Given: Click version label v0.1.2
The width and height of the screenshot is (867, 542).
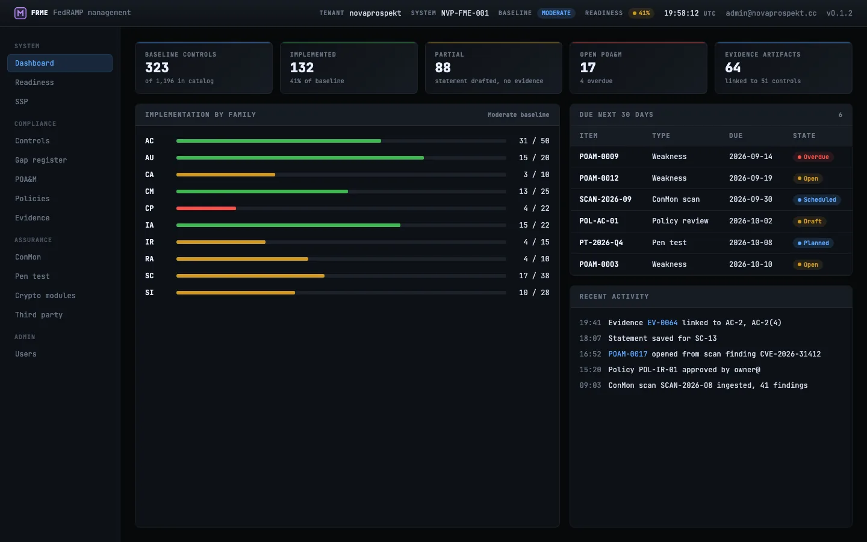Looking at the screenshot, I should click(x=839, y=13).
